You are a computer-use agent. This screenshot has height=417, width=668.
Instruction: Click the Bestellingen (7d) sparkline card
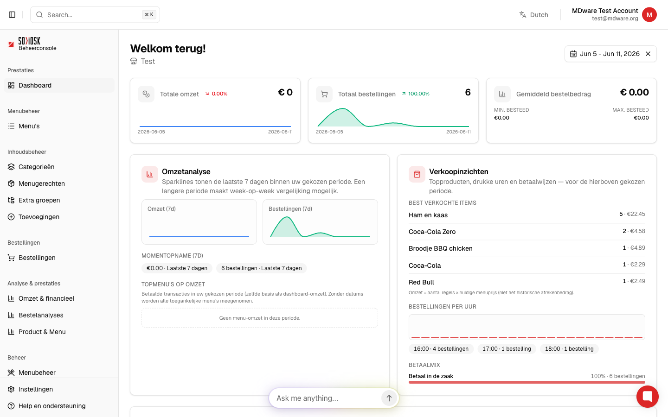320,222
